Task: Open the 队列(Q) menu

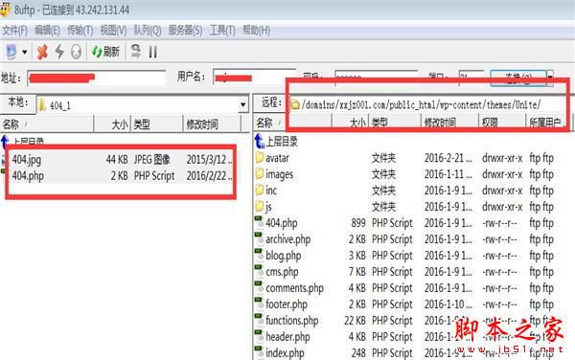Action: [147, 30]
